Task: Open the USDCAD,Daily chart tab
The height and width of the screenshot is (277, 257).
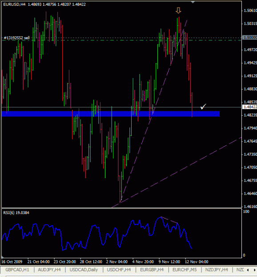Action: click(x=84, y=270)
